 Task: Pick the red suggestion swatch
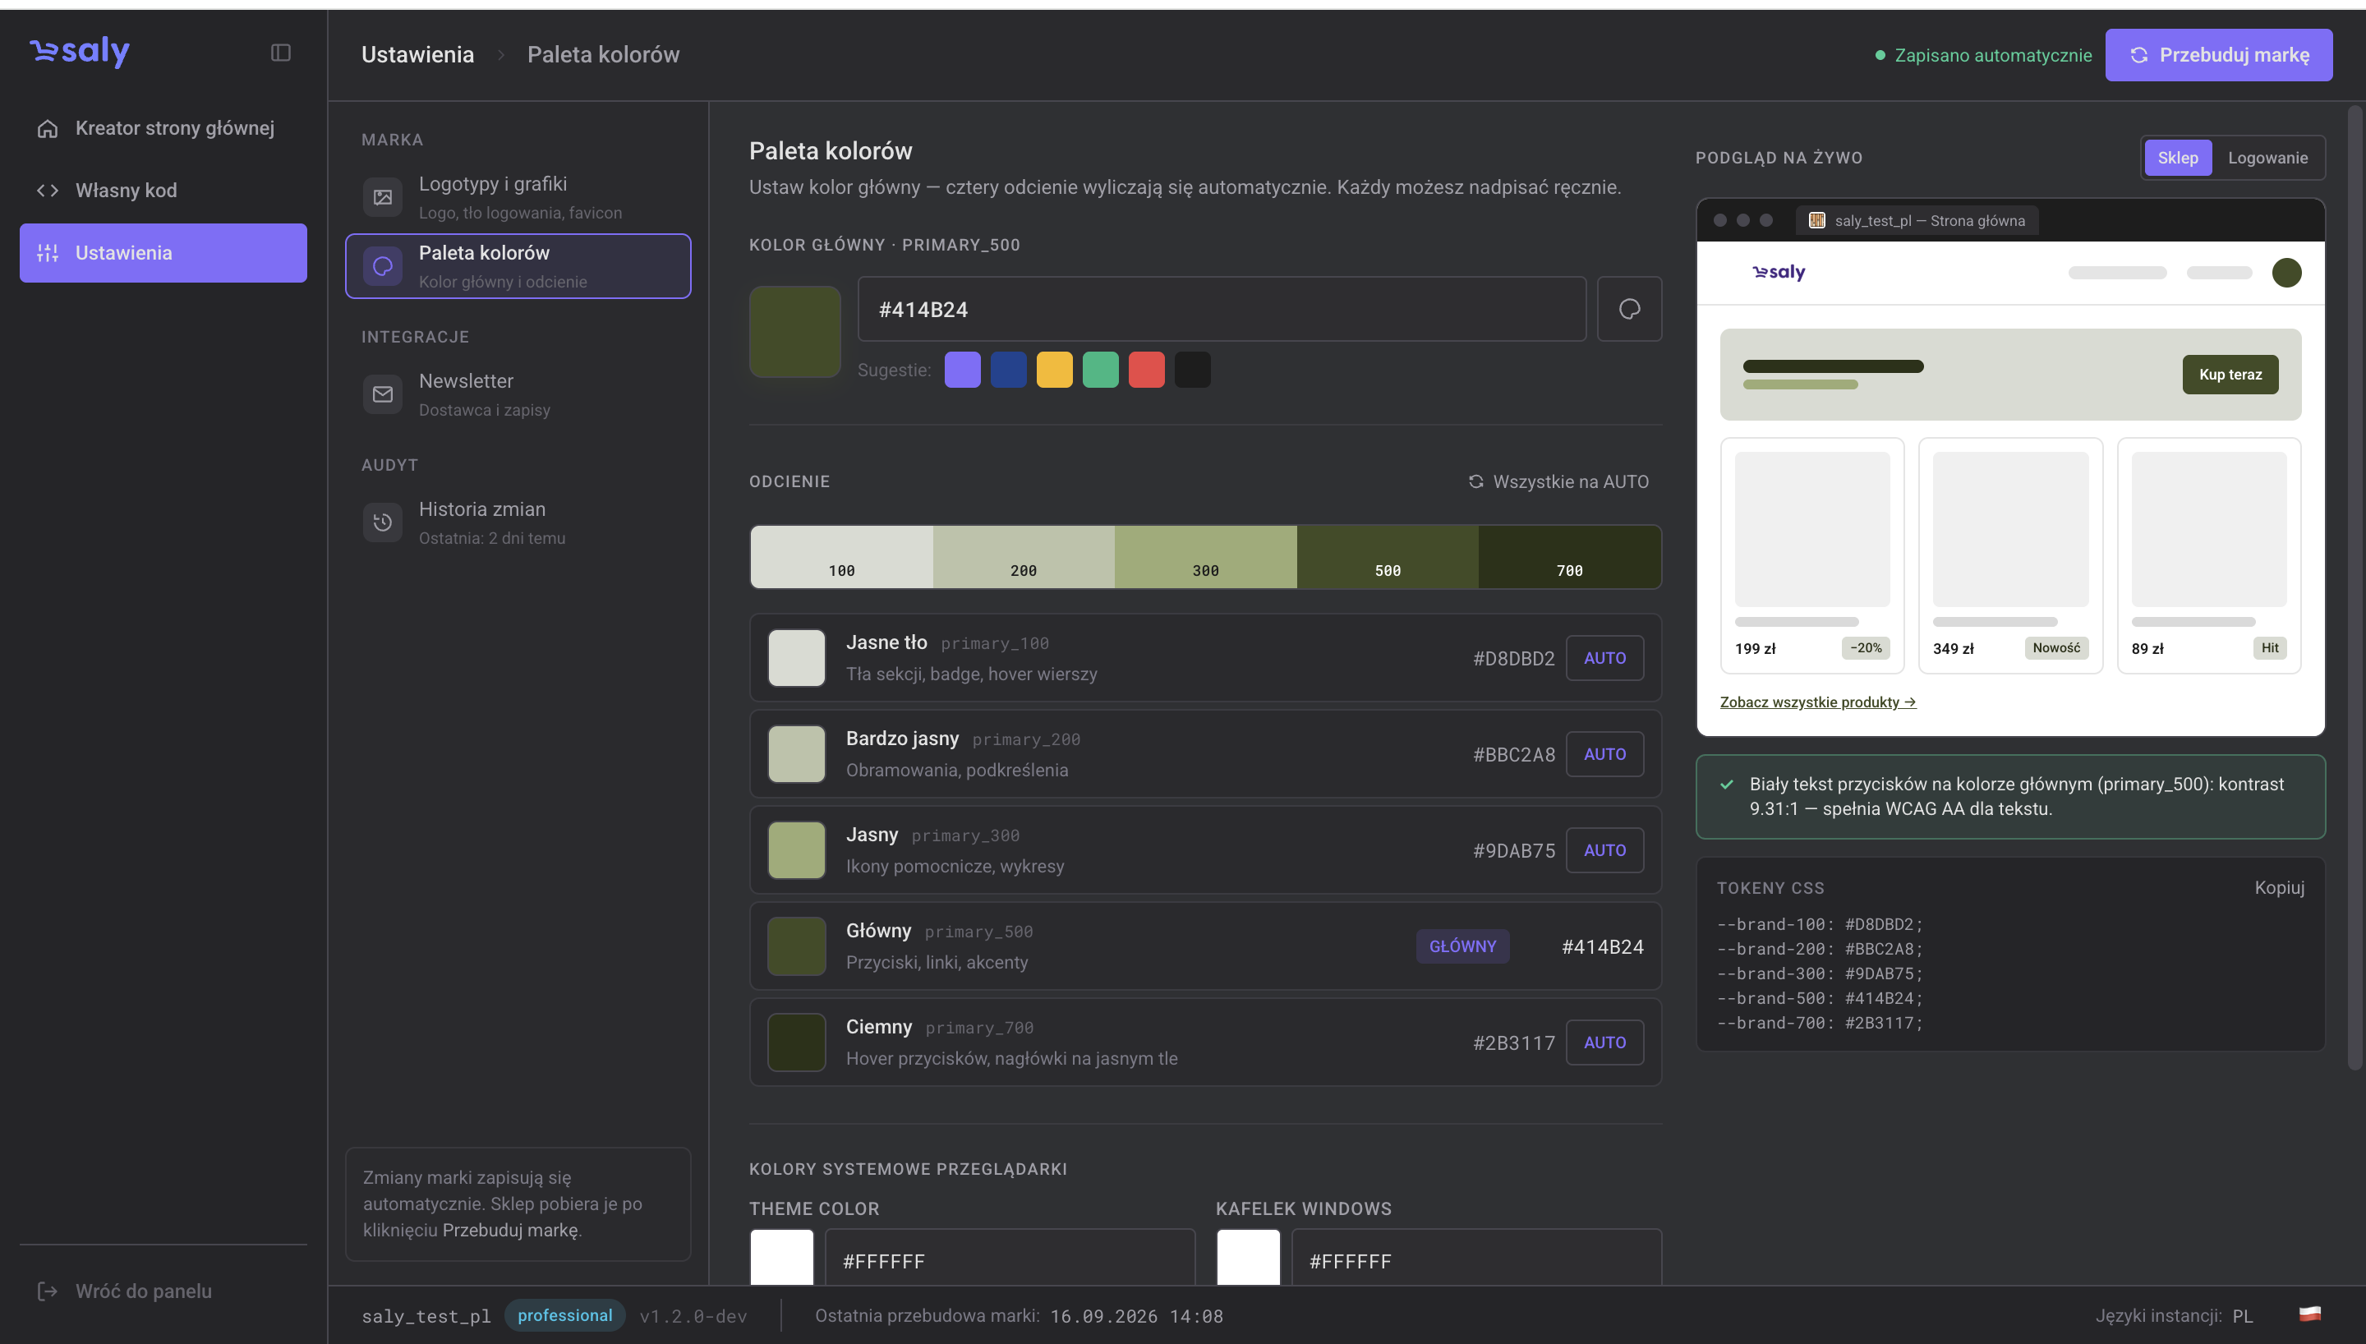[1146, 371]
